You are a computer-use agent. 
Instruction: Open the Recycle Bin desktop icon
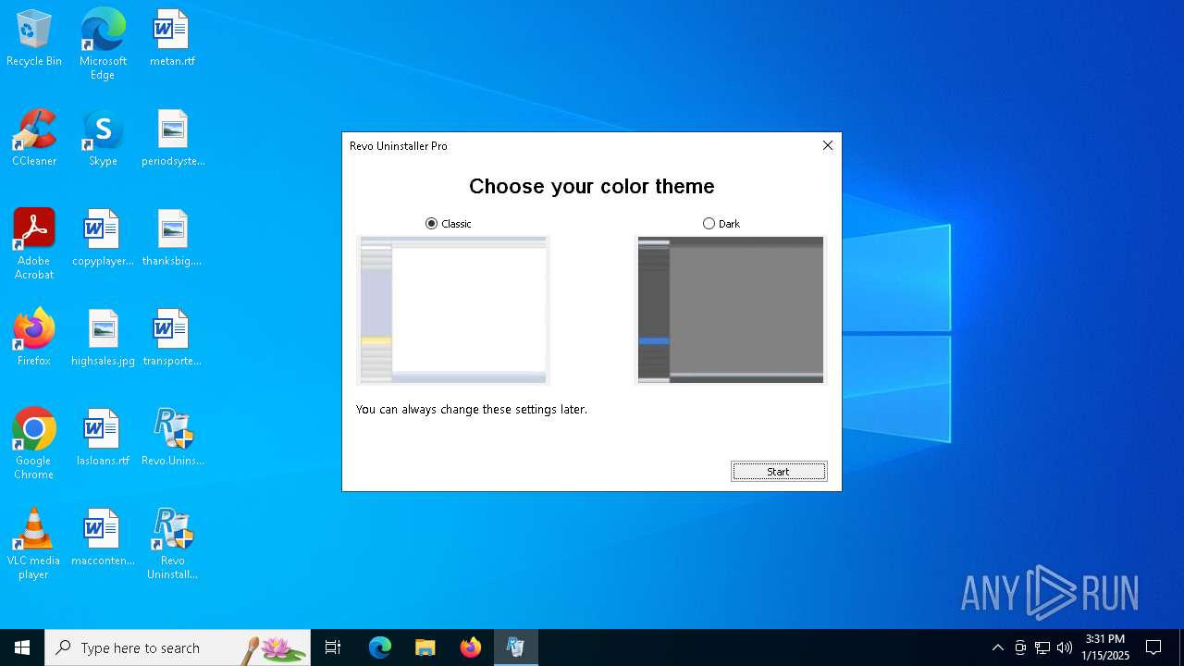34,39
